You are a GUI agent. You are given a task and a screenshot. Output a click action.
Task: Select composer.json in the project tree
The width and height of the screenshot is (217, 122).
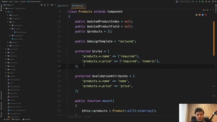(14, 103)
